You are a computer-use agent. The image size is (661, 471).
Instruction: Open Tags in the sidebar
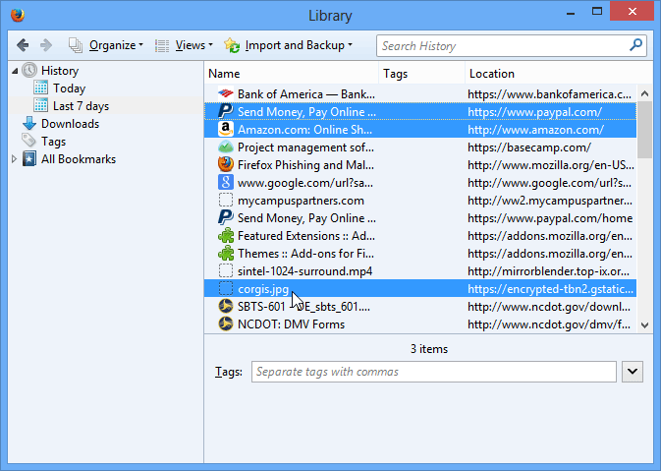(x=54, y=142)
